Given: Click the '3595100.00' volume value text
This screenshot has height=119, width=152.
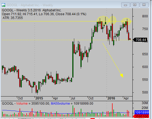Looking at the screenshot, I should click(x=40, y=104).
